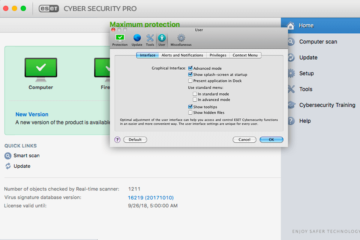Switch to the Context Menu tab
This screenshot has width=360, height=240.
point(245,55)
